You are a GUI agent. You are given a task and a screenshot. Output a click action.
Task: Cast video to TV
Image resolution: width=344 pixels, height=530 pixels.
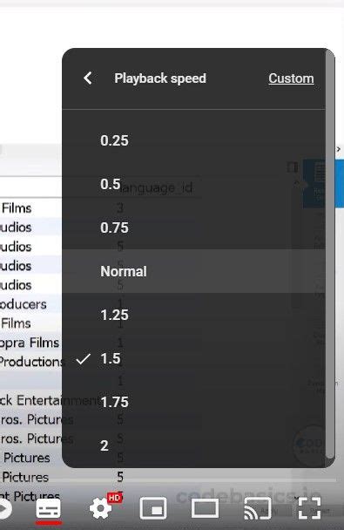[258, 508]
